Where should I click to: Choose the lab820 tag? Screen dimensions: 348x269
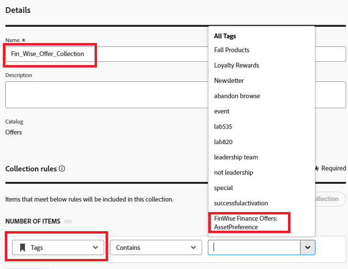(x=223, y=142)
